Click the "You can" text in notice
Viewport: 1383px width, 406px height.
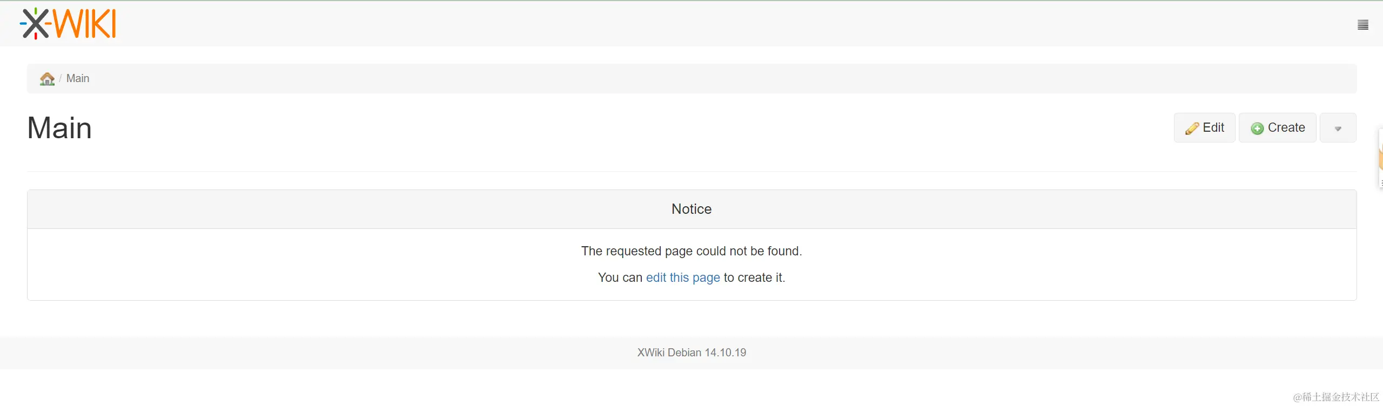click(x=620, y=278)
